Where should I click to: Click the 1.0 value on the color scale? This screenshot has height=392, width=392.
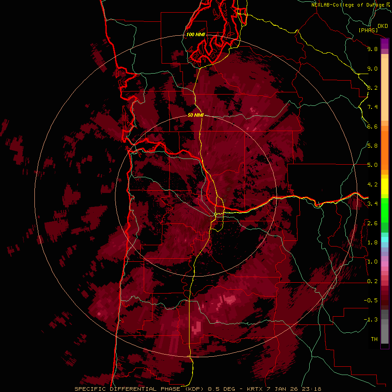(x=372, y=262)
